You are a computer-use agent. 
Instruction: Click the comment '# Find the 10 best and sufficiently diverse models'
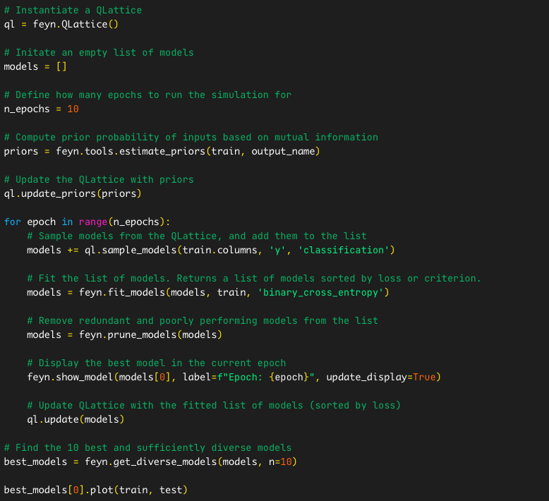click(147, 448)
